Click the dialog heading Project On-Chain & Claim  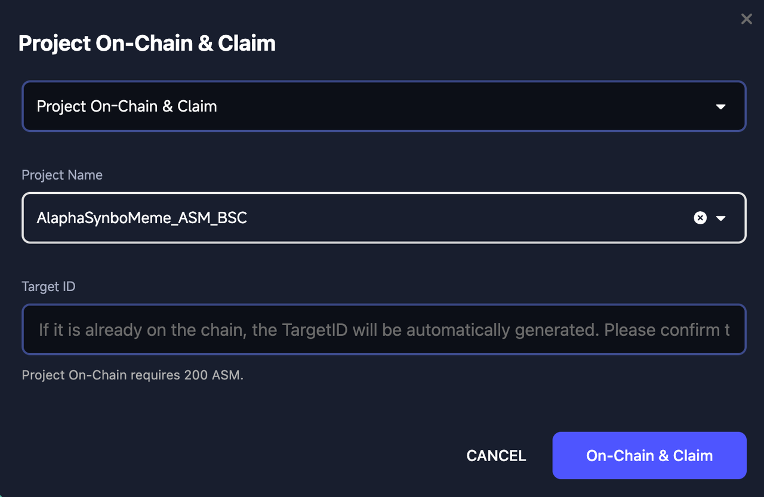point(147,44)
